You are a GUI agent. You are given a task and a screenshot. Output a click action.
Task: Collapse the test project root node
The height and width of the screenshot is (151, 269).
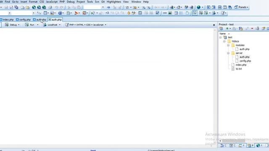[220, 37]
